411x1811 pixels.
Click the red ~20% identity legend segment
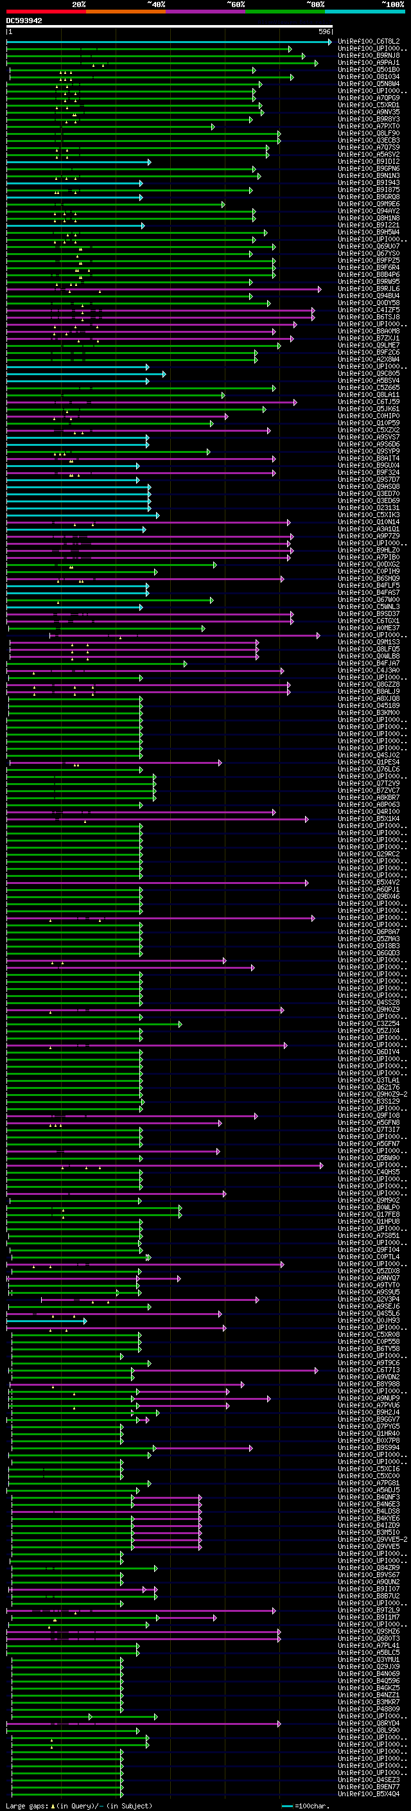coord(46,12)
